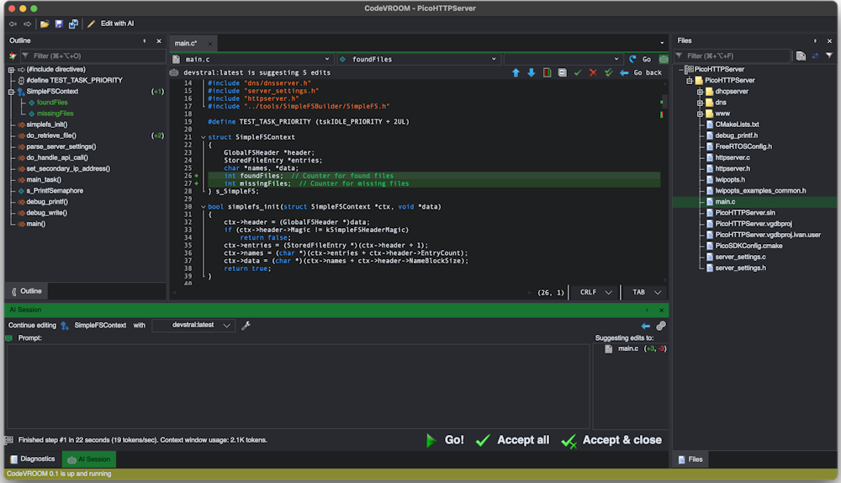Switch to the AI Session tab
The height and width of the screenshot is (483, 841).
[x=89, y=459]
